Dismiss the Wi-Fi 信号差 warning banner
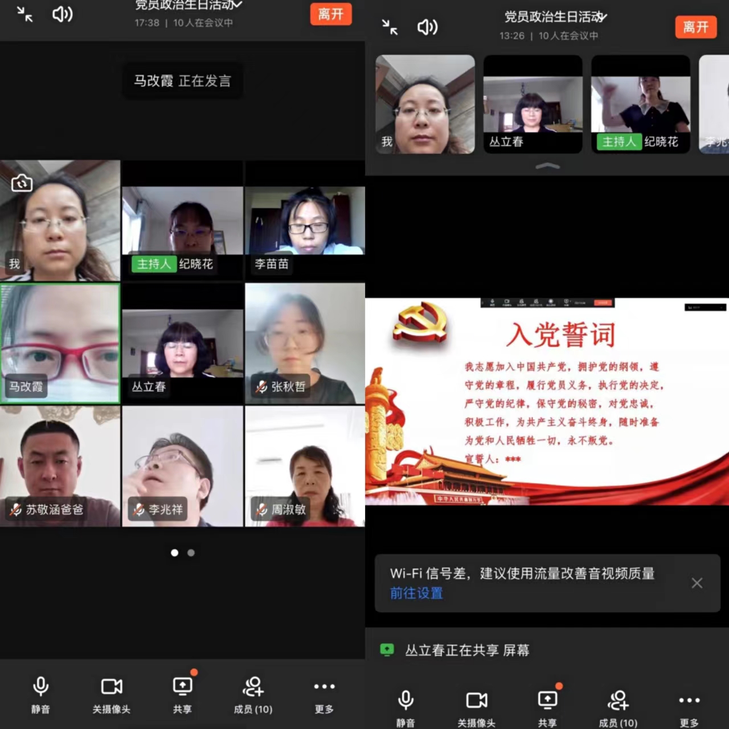This screenshot has height=729, width=729. pyautogui.click(x=697, y=583)
